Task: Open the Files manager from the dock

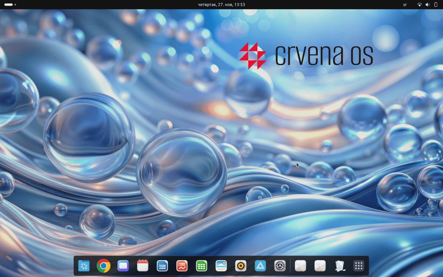Action: (84, 266)
